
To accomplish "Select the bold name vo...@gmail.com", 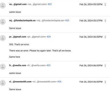I will point(18,4).
